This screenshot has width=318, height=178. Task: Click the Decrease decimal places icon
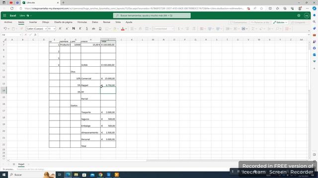click(194, 29)
